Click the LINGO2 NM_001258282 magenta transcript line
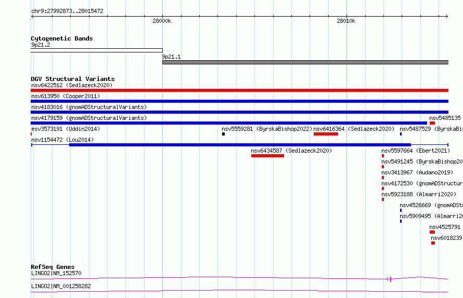 click(x=239, y=291)
